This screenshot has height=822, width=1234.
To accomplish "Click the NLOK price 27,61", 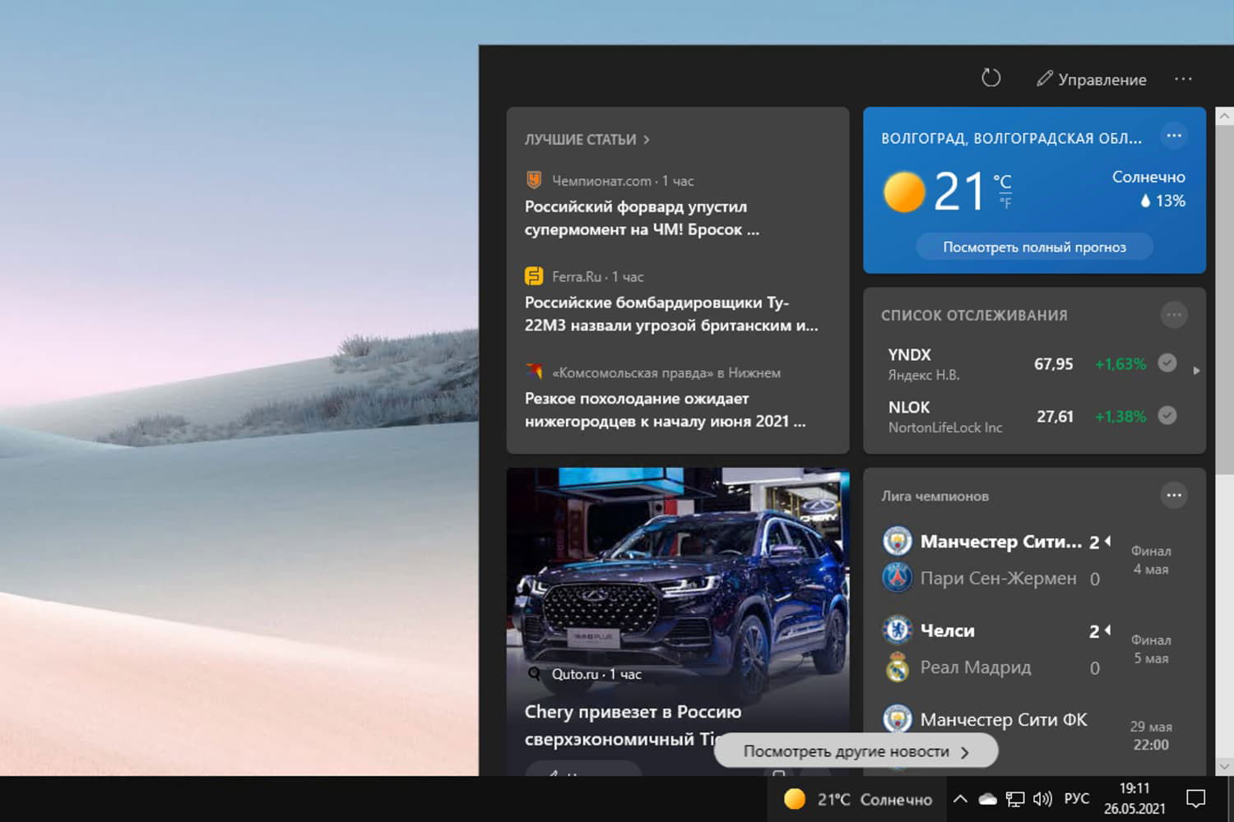I will point(1055,416).
